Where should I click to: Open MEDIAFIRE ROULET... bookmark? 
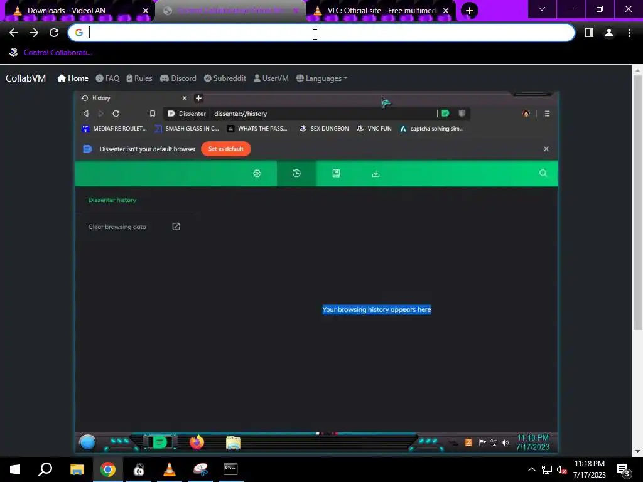point(114,128)
